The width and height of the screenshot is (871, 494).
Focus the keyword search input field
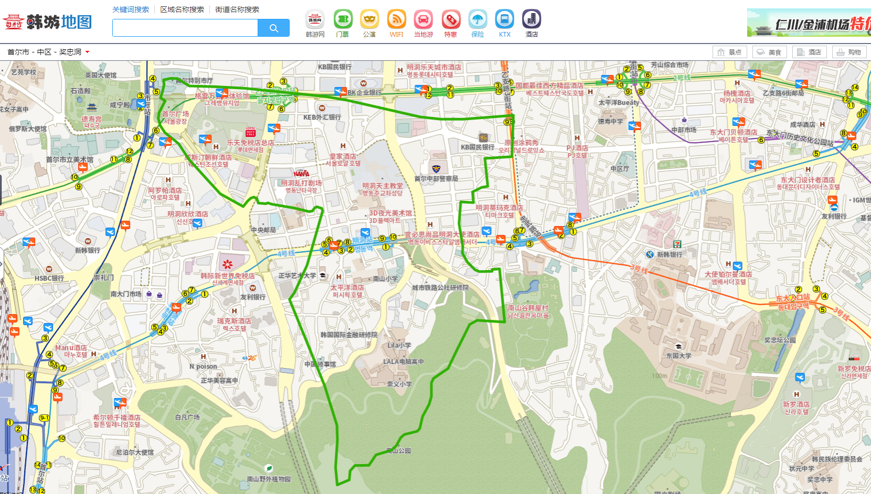[x=185, y=28]
